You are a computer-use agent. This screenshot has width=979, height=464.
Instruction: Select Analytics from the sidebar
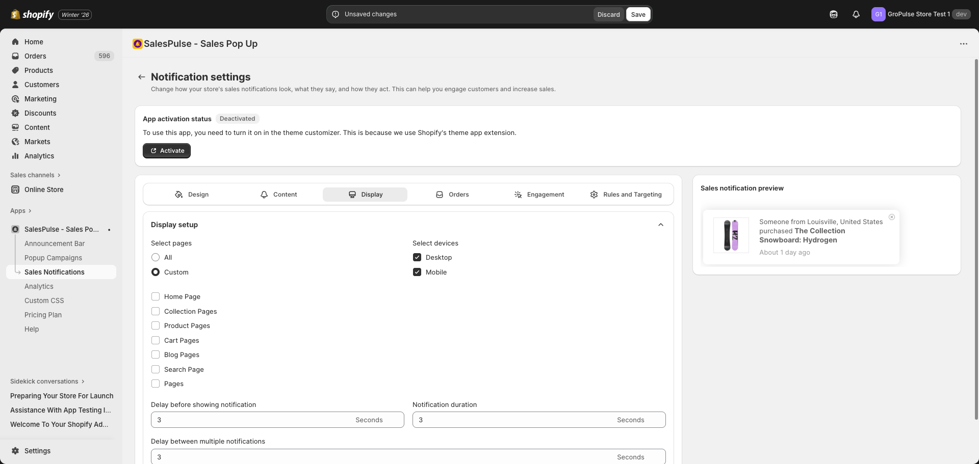[39, 156]
